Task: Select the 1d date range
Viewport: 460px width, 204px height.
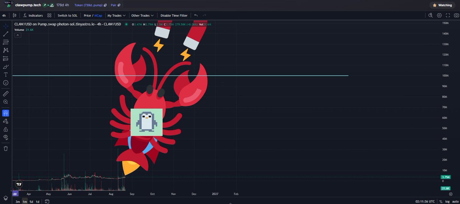Action: click(x=38, y=202)
